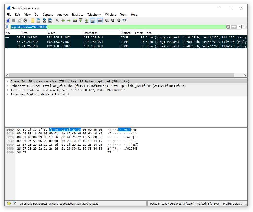253x212 pixels.
Task: Click the Profile: Default status label
Action: (x=232, y=204)
